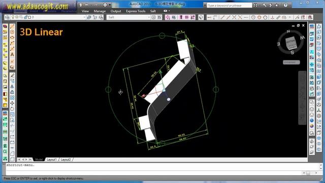The width and height of the screenshot is (325, 183).
Task: Click the W compass letter on ViewCube
Action: pos(303,38)
